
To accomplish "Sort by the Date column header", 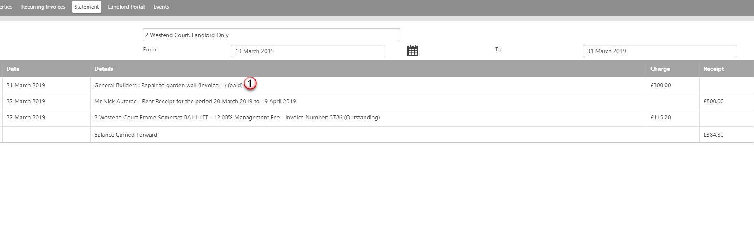I will [x=13, y=69].
